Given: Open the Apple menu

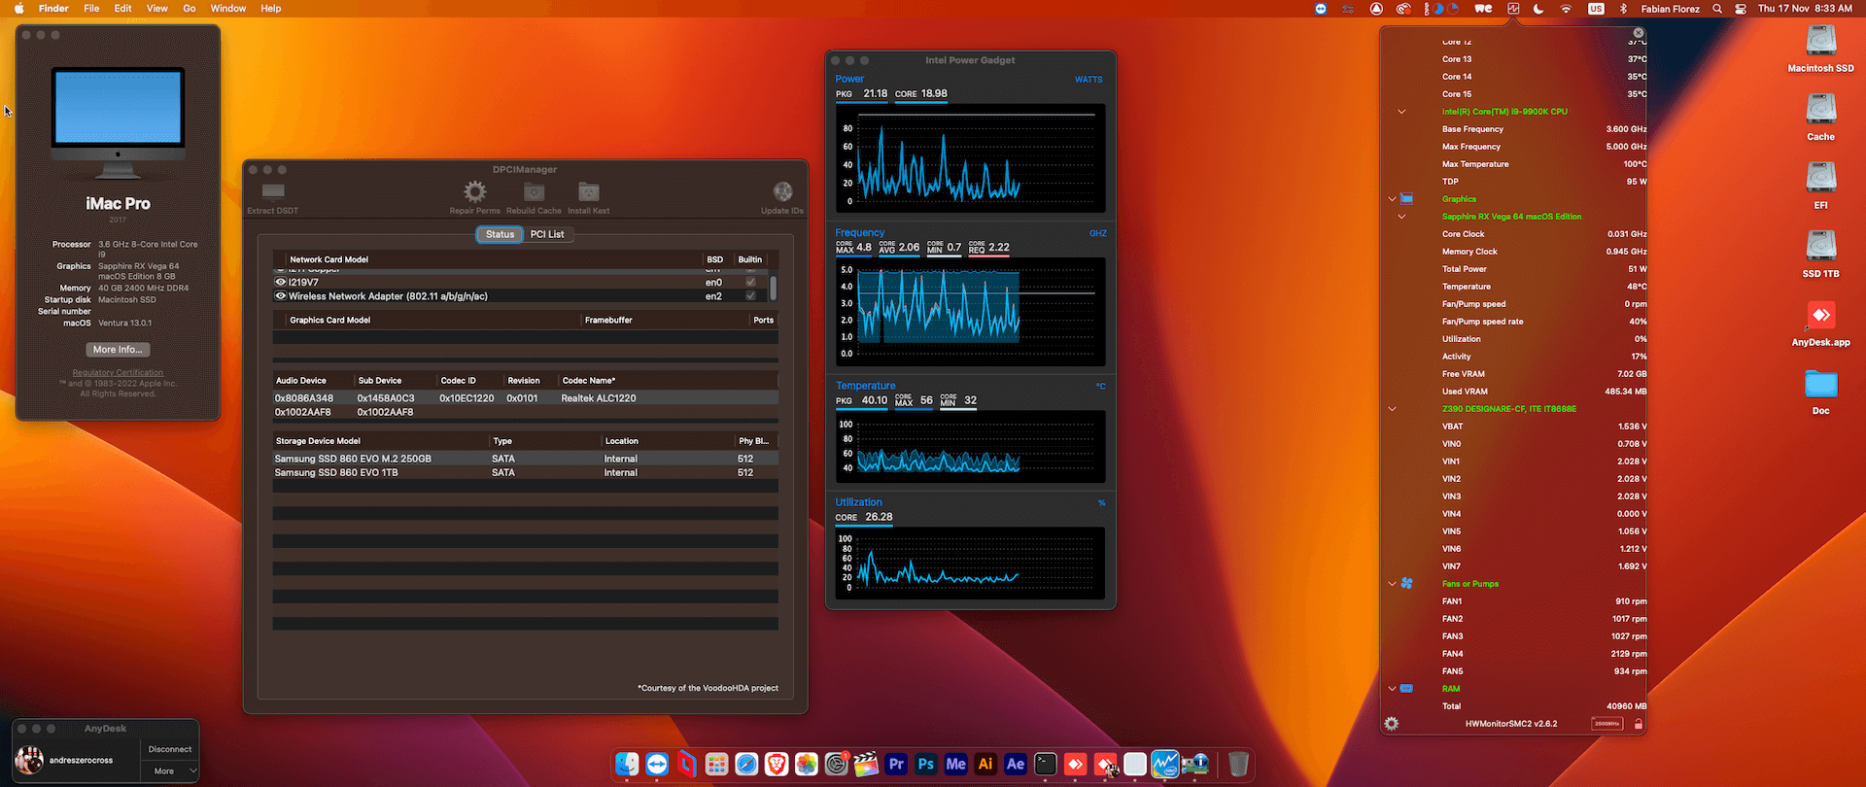Looking at the screenshot, I should (x=19, y=9).
